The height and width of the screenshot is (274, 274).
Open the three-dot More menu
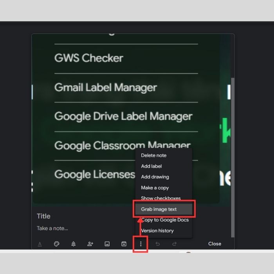click(141, 244)
